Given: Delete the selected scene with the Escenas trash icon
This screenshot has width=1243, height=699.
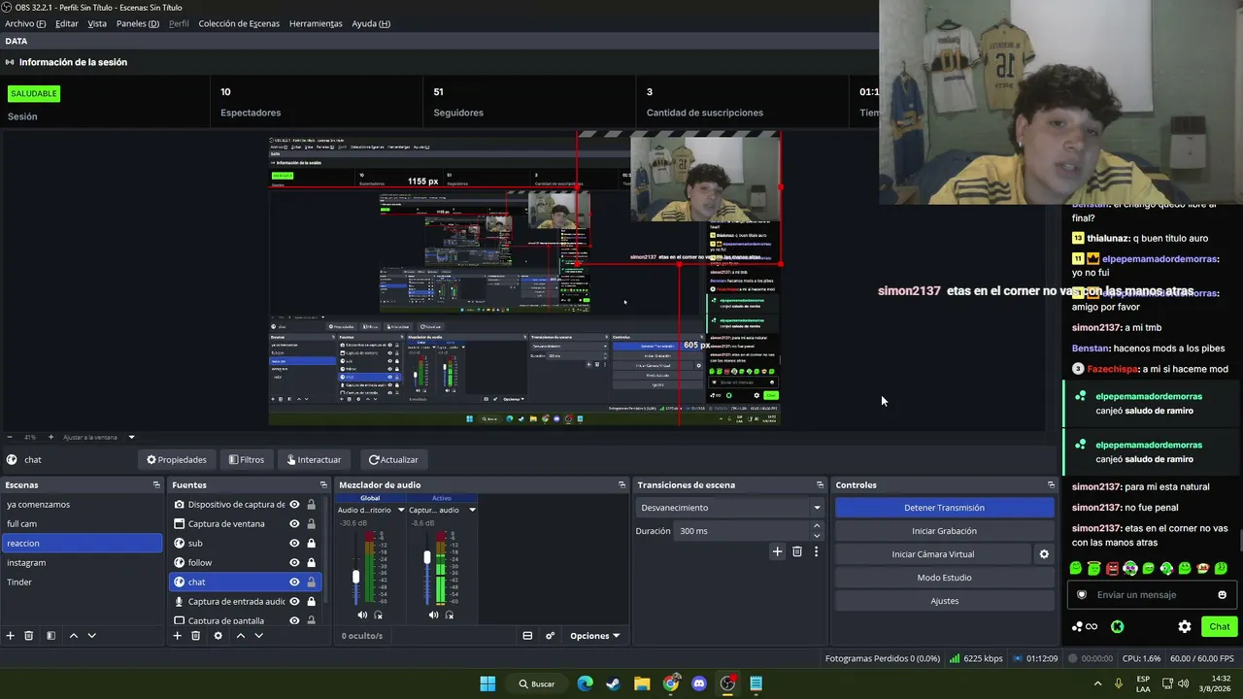Looking at the screenshot, I should [x=29, y=636].
